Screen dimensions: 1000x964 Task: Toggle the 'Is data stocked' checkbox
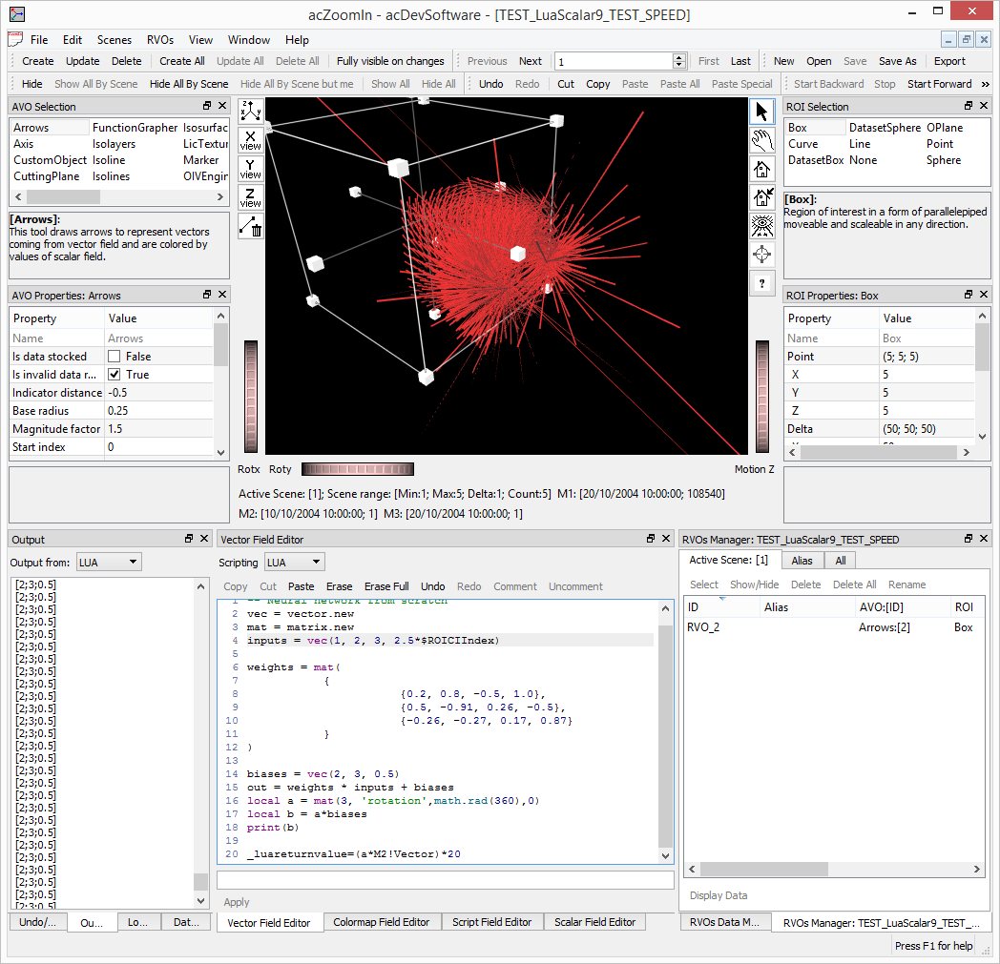click(x=115, y=357)
